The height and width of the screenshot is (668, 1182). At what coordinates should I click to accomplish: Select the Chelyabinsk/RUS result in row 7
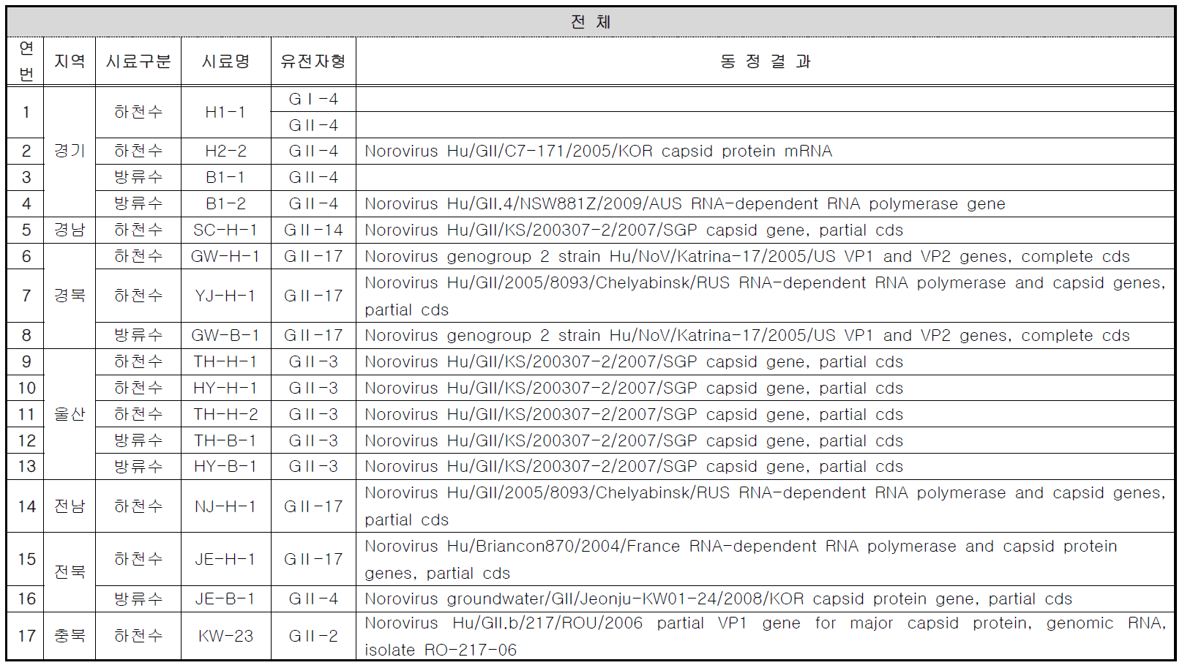tap(765, 296)
